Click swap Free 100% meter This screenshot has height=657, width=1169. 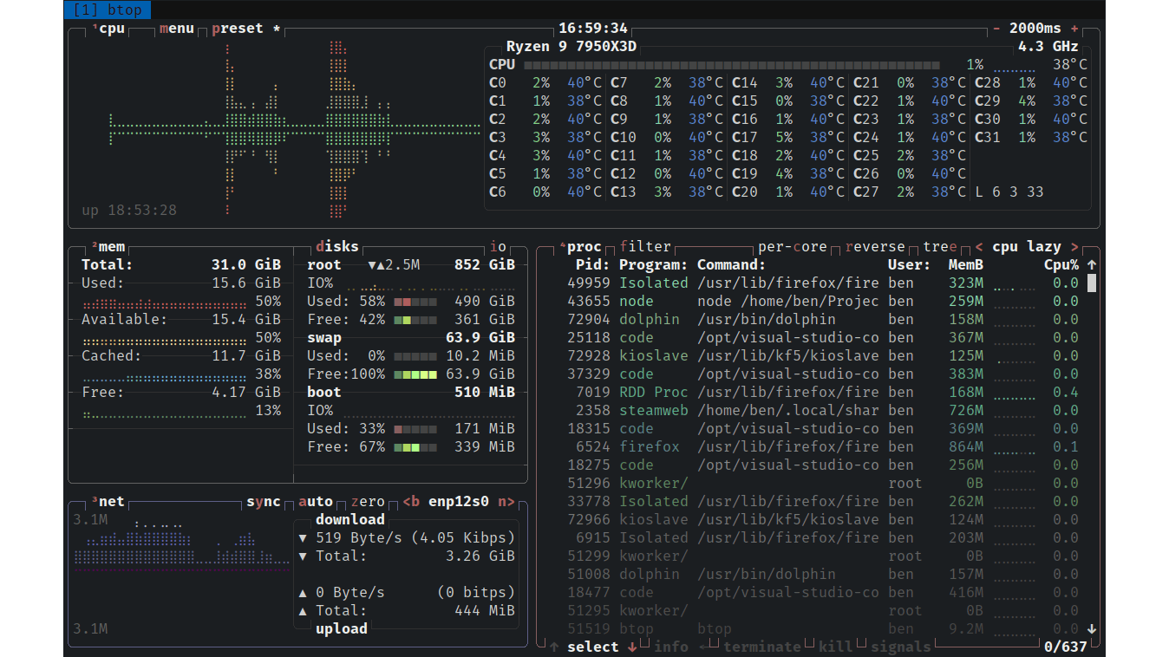click(415, 374)
